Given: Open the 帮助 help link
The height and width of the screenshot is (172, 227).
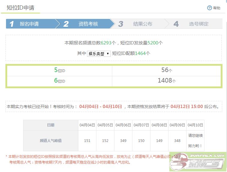Looking at the screenshot, I should (216, 8).
